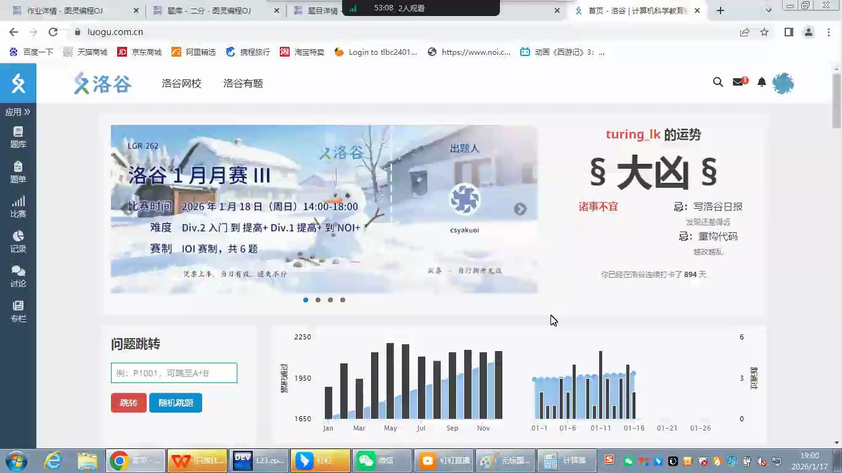842x473 pixels.
Task: Open the browser tab list dropdown chevron
Action: coord(768,10)
